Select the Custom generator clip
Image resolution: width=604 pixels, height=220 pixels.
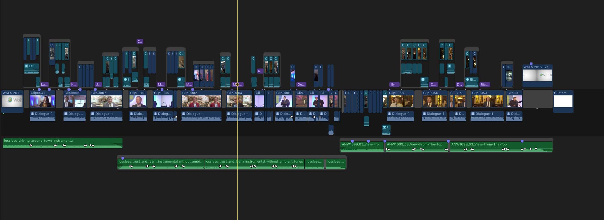pyautogui.click(x=563, y=101)
